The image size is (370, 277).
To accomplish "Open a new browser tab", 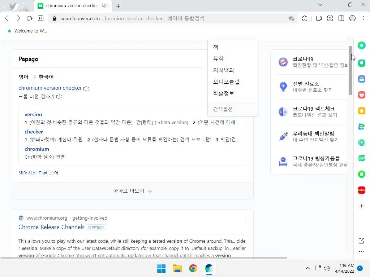I will 118,6.
